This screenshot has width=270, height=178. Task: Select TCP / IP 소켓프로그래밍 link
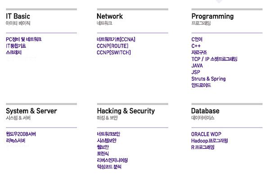(214, 59)
